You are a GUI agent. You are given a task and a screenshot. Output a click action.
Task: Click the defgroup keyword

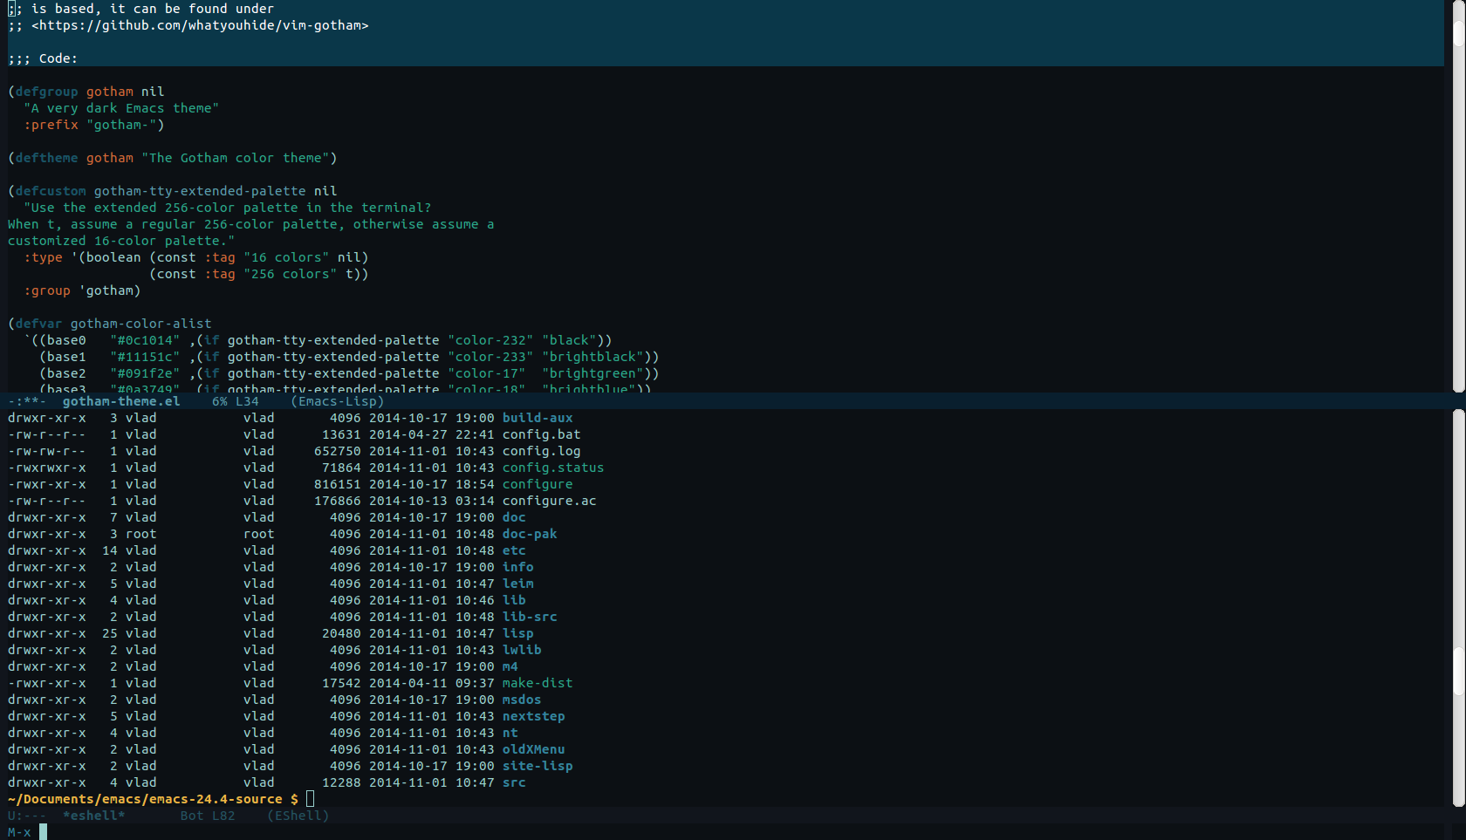click(47, 92)
